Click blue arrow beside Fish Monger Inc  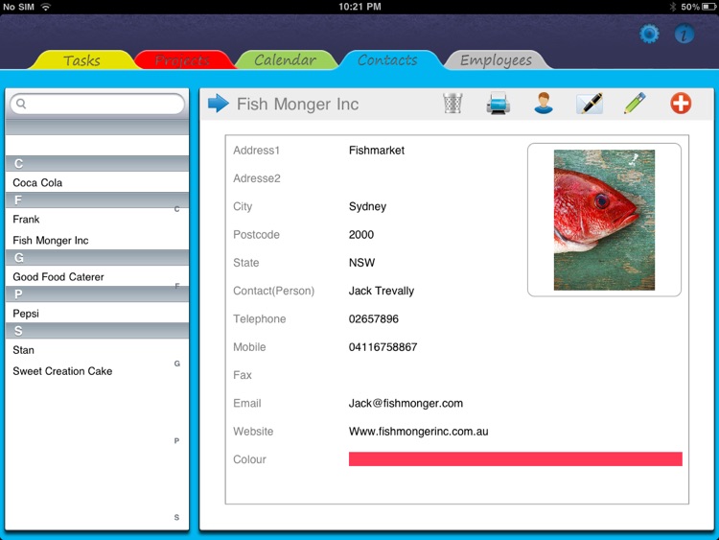coord(219,104)
